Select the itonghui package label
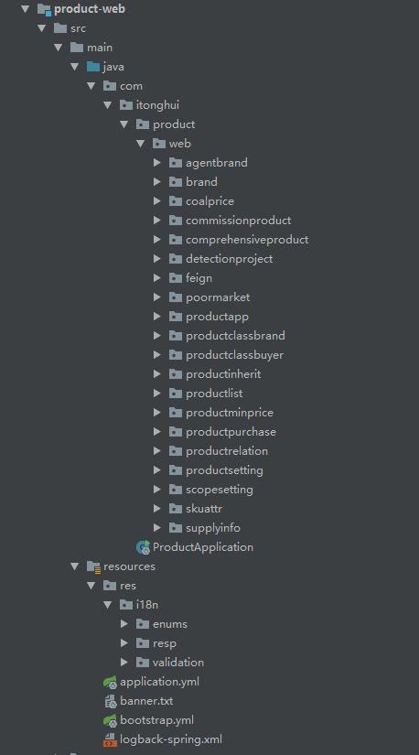The image size is (419, 755). point(157,105)
